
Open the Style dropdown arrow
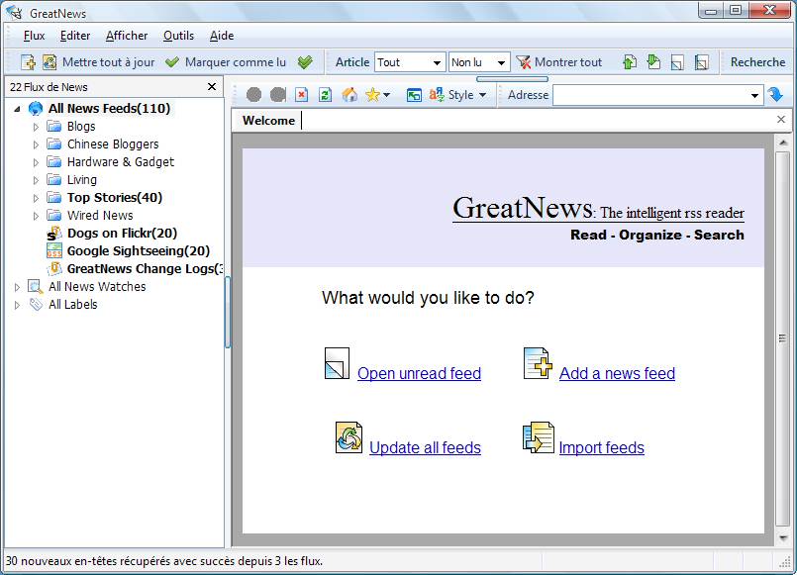tap(482, 95)
